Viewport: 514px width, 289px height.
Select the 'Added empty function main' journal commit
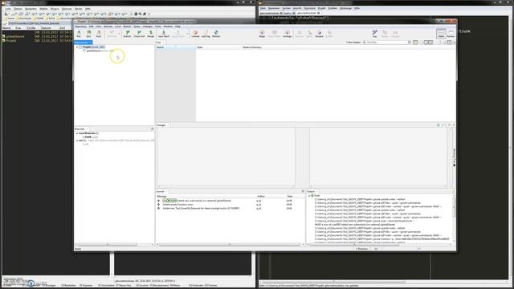[230, 205]
